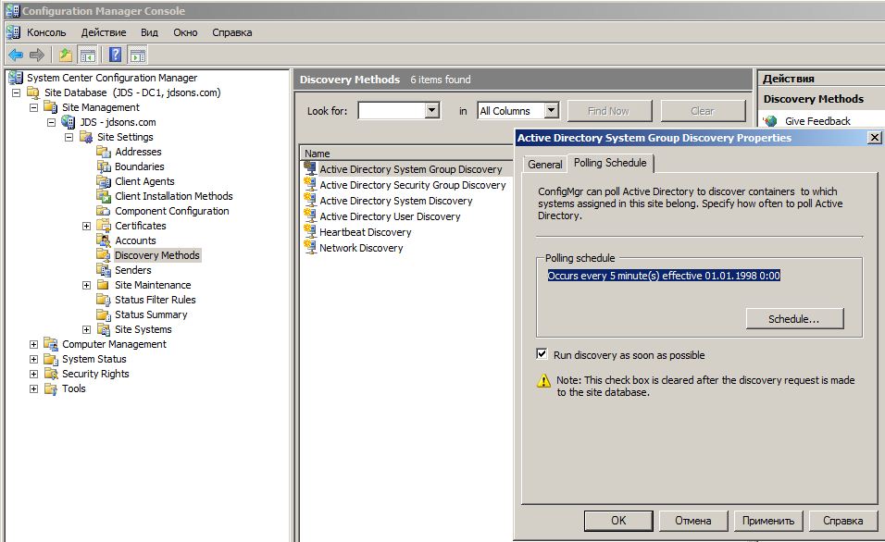The width and height of the screenshot is (885, 542).
Task: Collapse the Site Database tree node
Action: click(x=17, y=92)
